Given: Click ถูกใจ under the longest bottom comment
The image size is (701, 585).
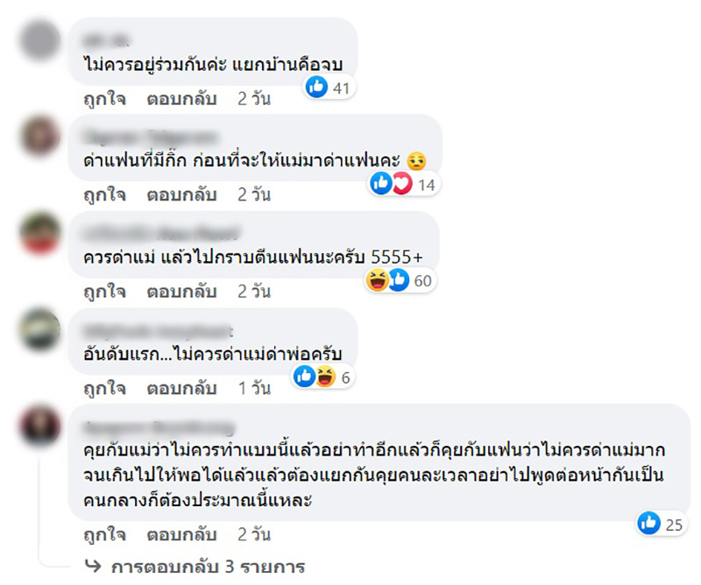Looking at the screenshot, I should (x=103, y=532).
